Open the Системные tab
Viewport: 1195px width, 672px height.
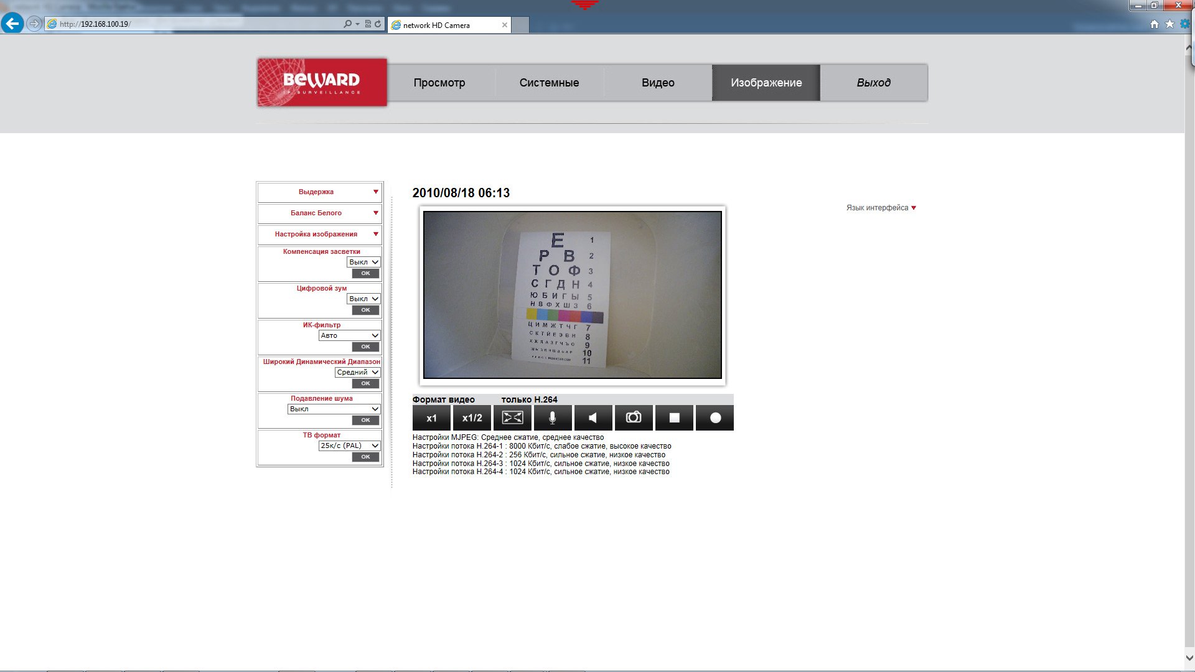click(549, 83)
